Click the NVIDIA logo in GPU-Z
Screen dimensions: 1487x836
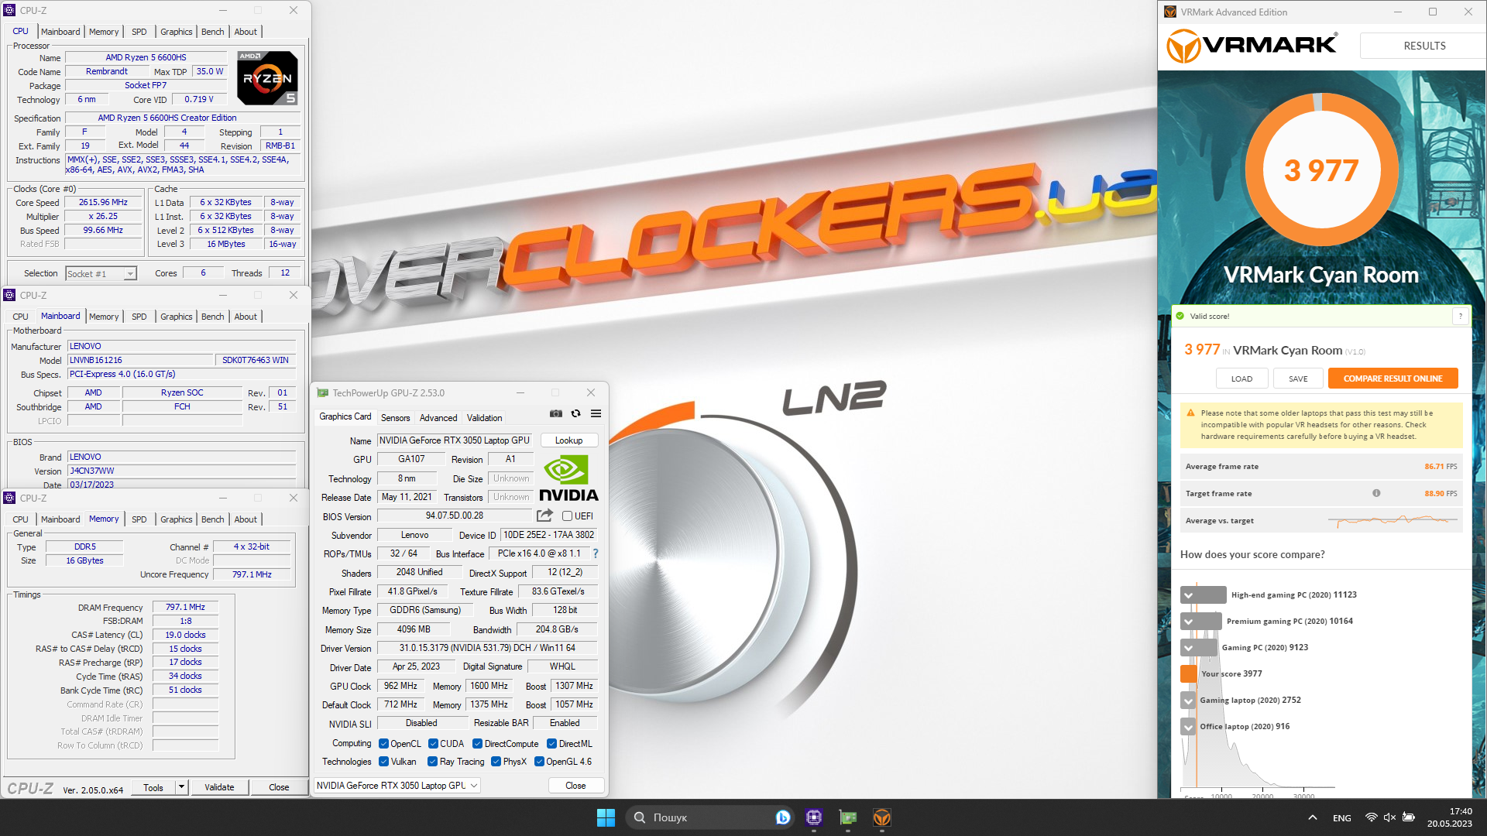pyautogui.click(x=568, y=478)
